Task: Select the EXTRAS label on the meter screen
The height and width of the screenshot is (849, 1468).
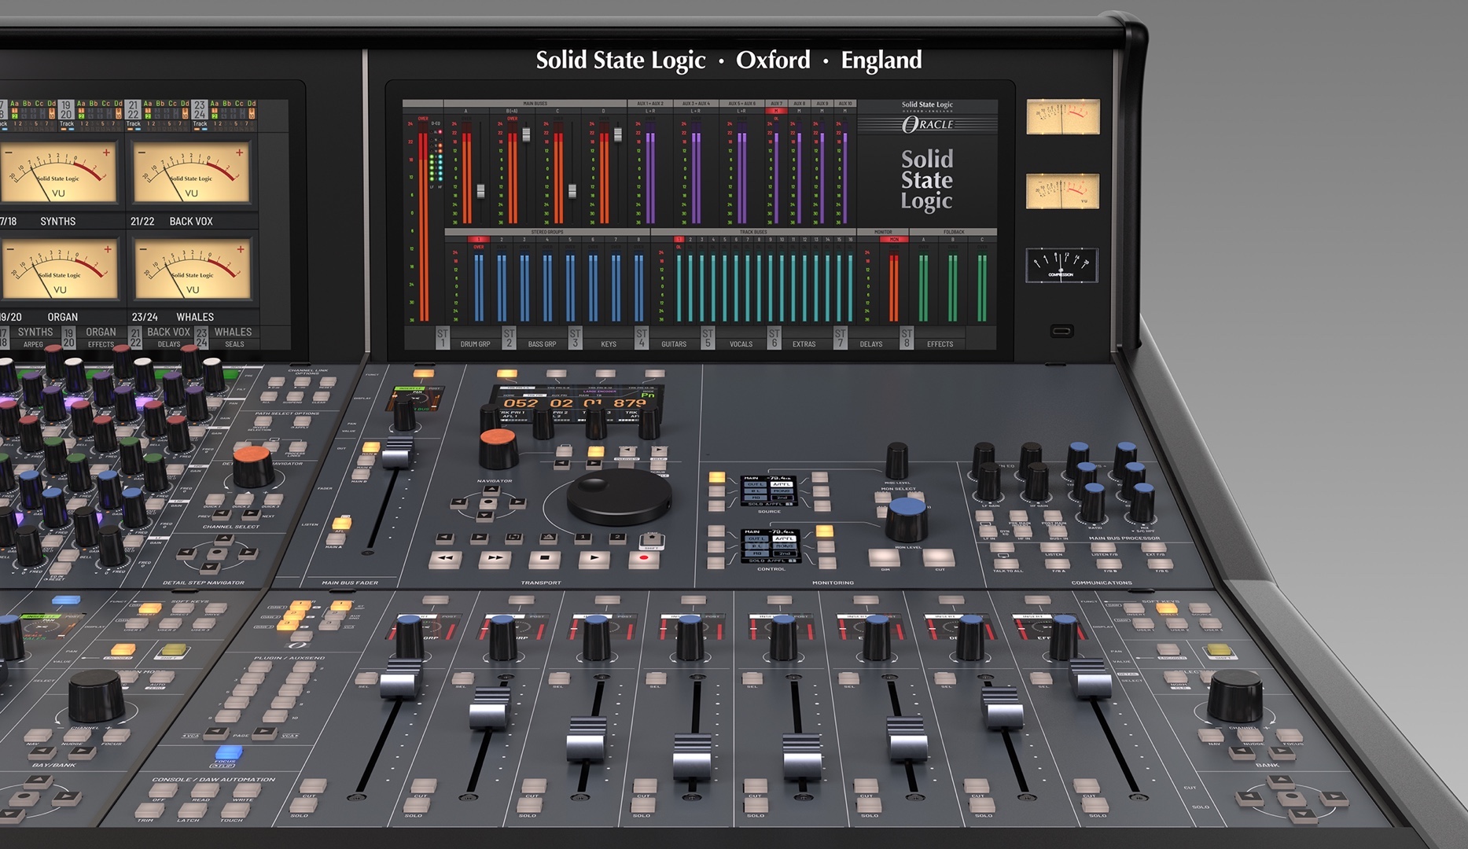Action: [x=804, y=344]
